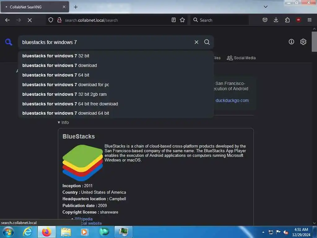317x238 pixels.
Task: Open the Action Center flag icon
Action: click(x=278, y=232)
